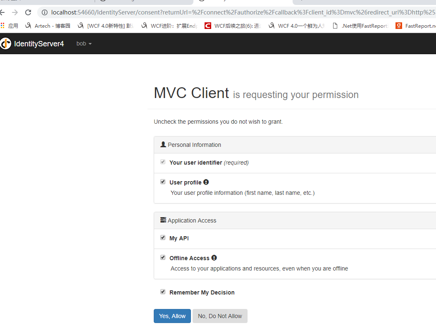Click the User profile label text
The width and height of the screenshot is (436, 328).
tap(186, 182)
